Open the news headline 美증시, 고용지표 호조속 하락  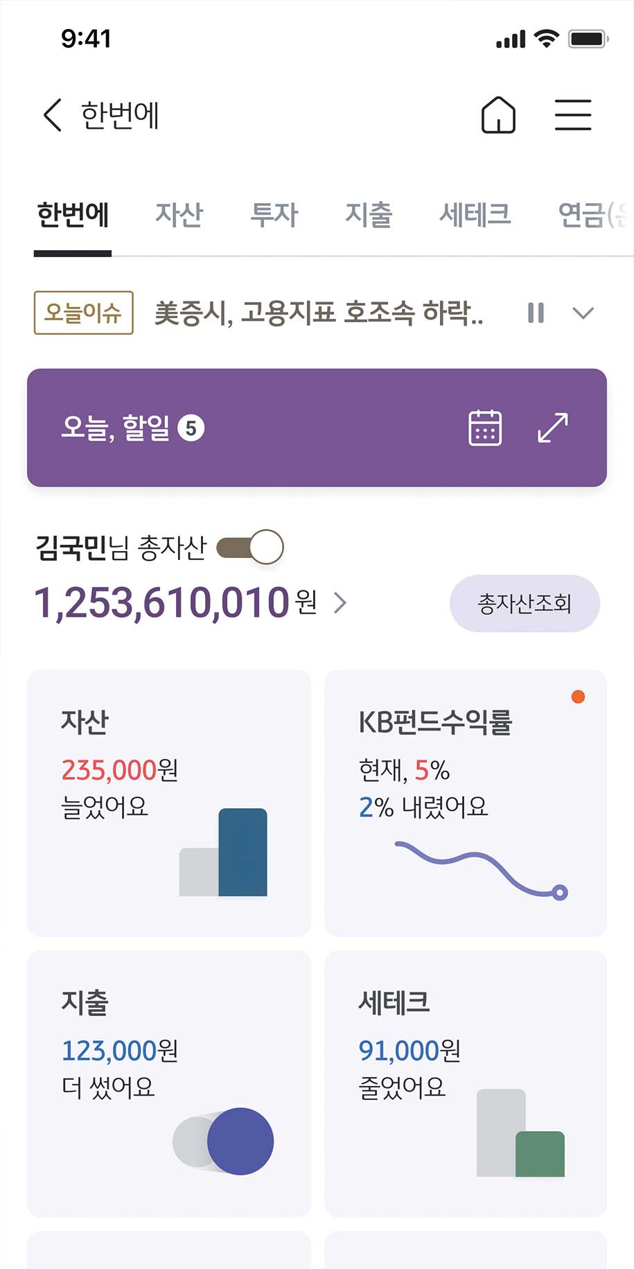coord(318,313)
